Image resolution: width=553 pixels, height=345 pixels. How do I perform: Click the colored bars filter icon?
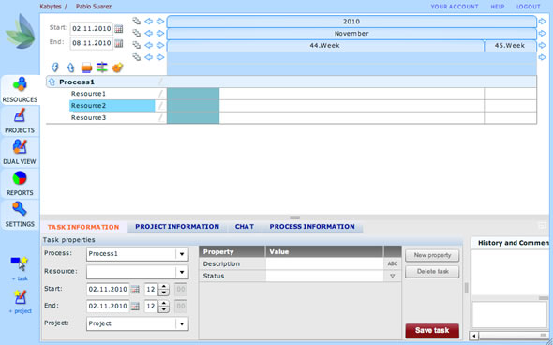101,67
